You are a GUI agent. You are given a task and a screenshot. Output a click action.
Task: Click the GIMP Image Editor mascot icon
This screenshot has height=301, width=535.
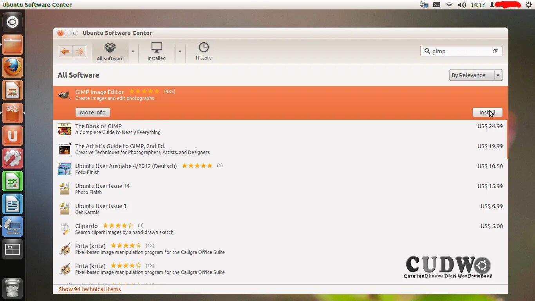point(64,95)
